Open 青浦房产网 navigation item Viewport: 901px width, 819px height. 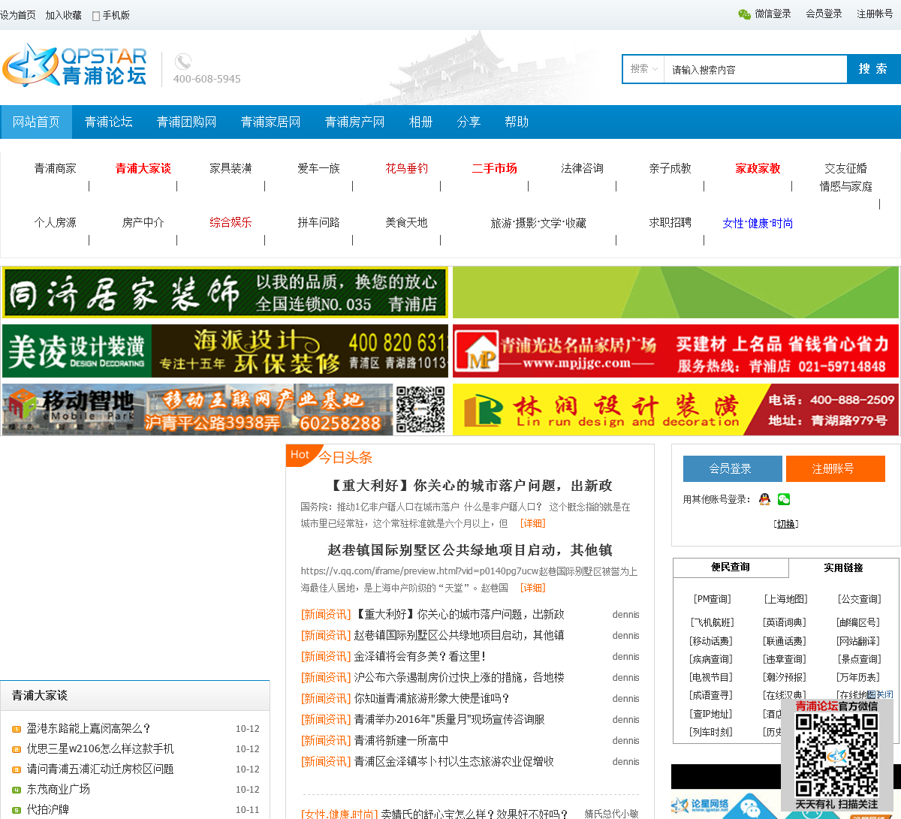point(355,122)
